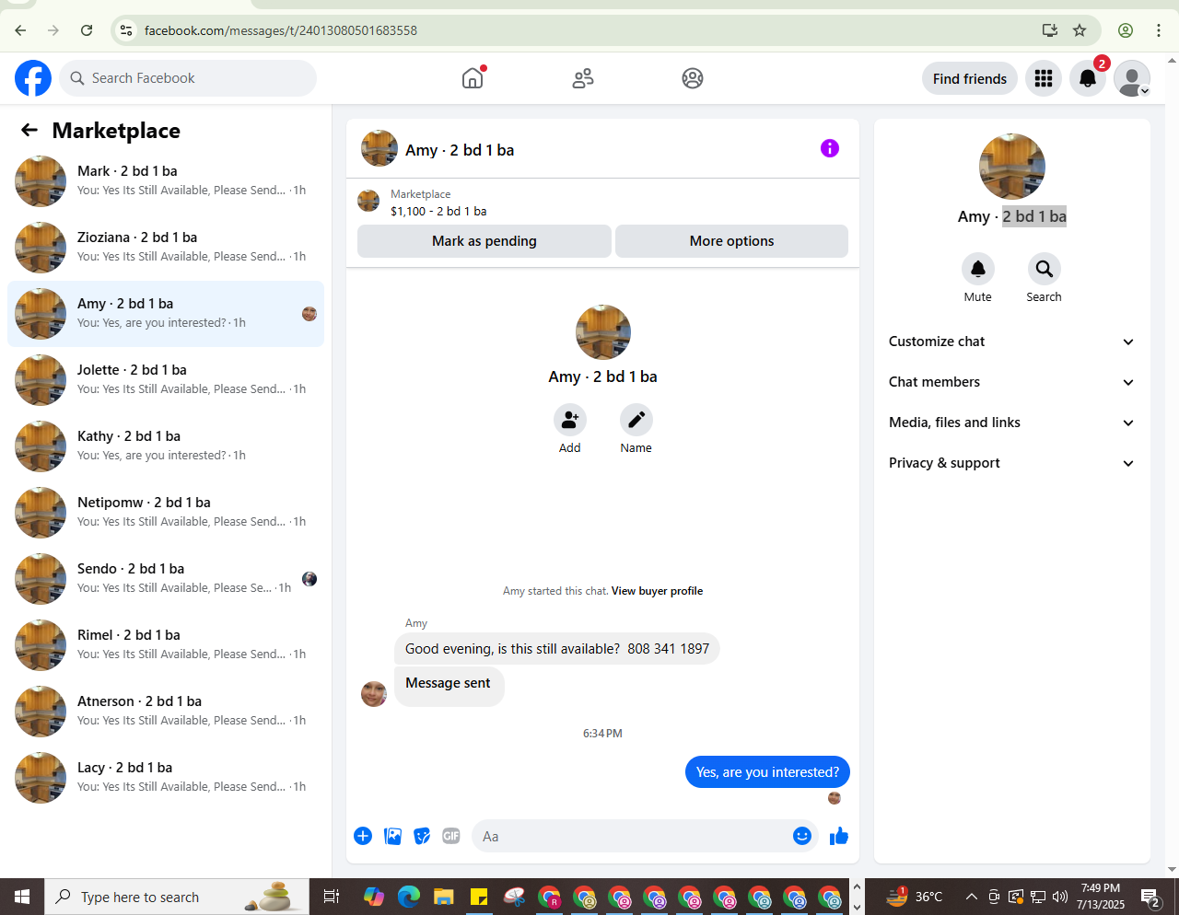Click Windows taskbar search box
The width and height of the screenshot is (1179, 915).
tap(175, 897)
